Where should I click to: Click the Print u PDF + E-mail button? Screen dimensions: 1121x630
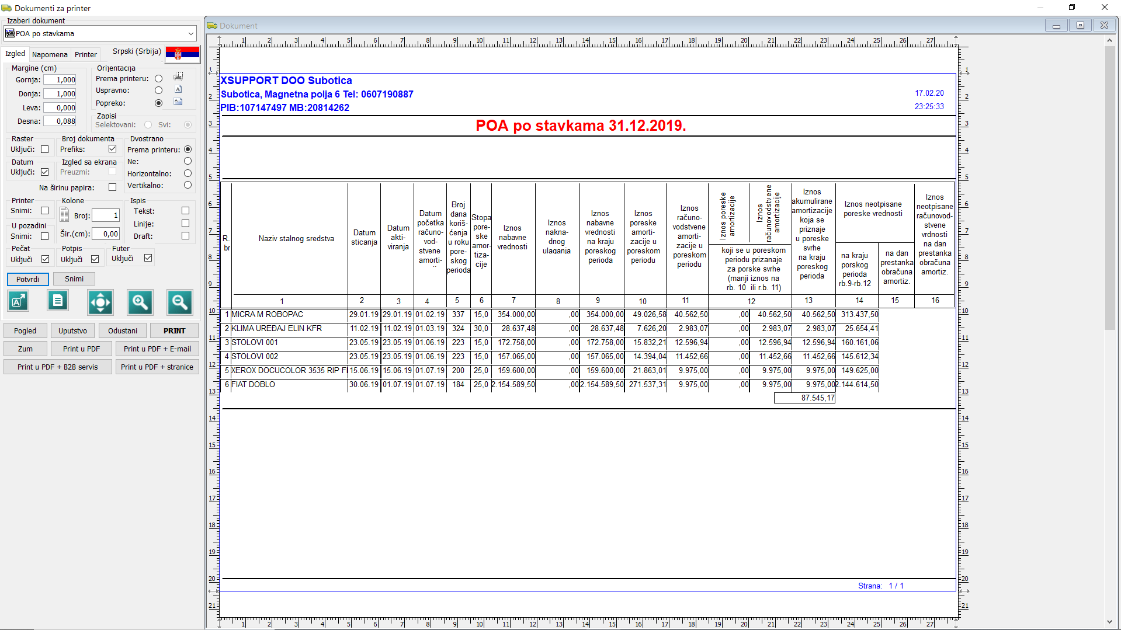coord(157,349)
